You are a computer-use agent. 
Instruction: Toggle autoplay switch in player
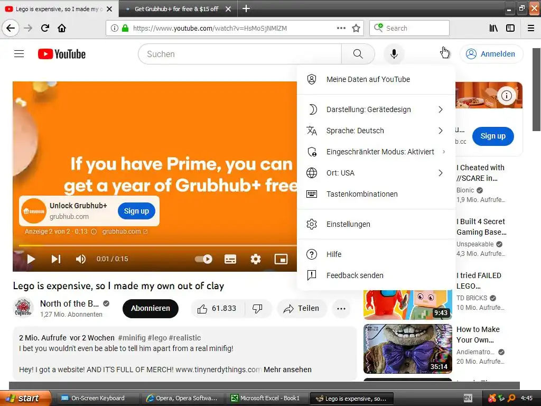(203, 259)
